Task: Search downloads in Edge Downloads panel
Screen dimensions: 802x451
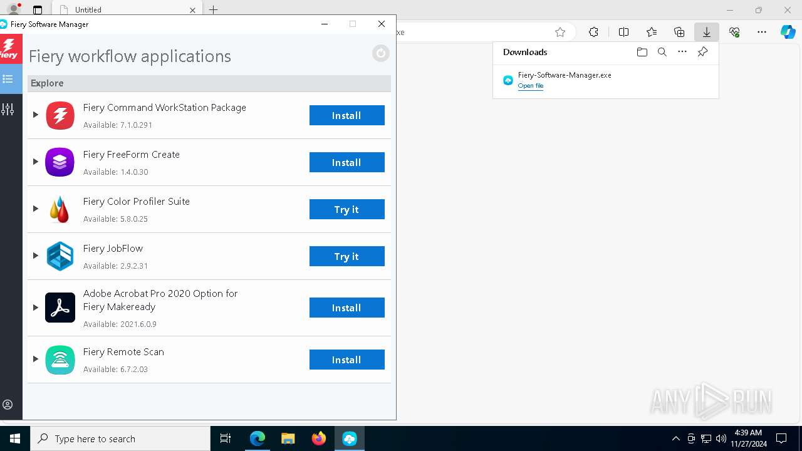Action: (662, 52)
